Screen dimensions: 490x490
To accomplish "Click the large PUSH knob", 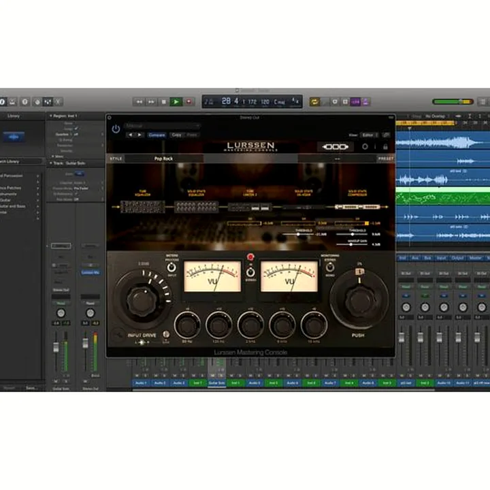I will 359,301.
